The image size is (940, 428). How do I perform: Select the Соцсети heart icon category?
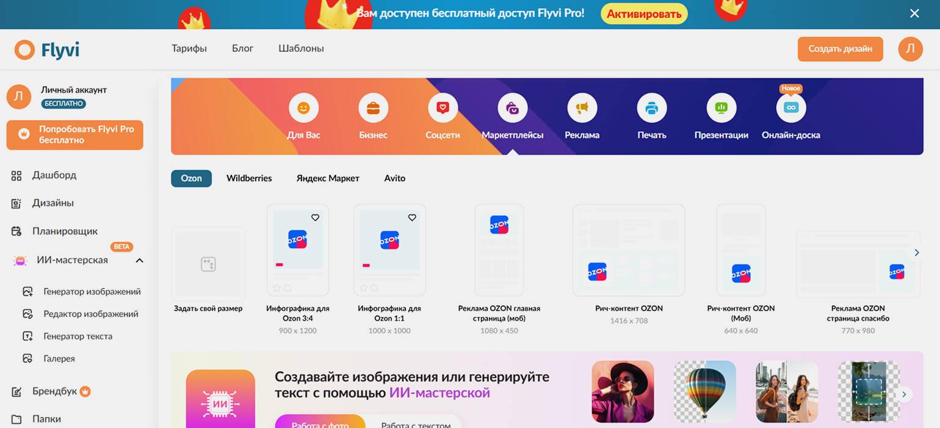[443, 109]
